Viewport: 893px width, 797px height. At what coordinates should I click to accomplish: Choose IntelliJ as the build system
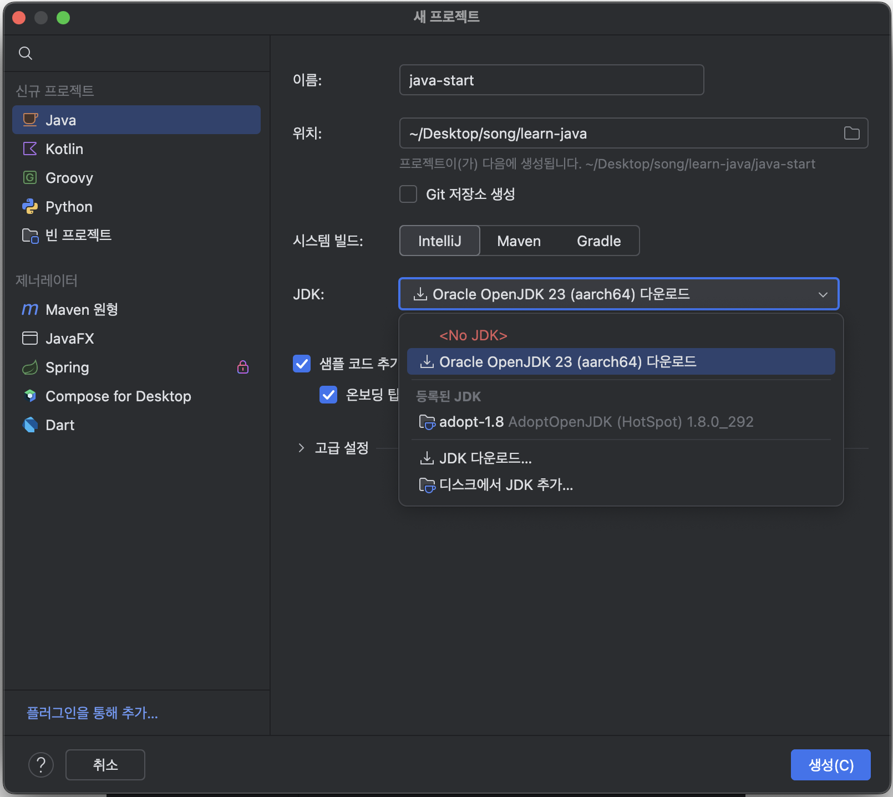click(x=440, y=241)
